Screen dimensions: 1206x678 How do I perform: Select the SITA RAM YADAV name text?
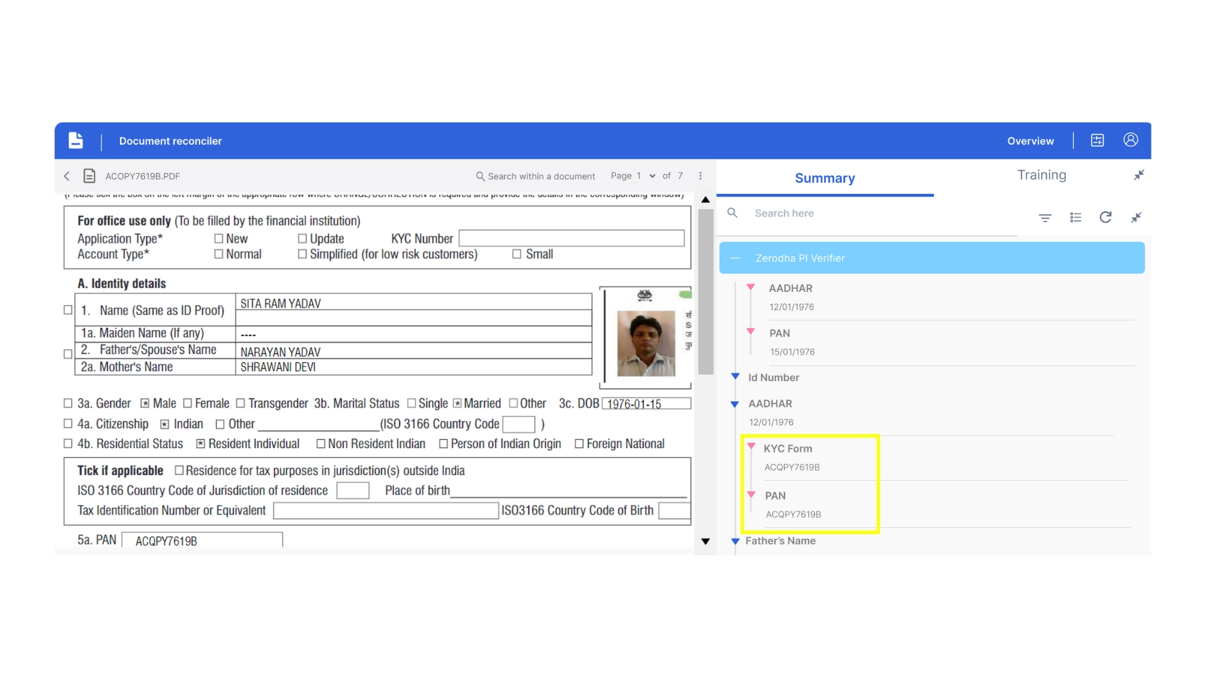coord(280,304)
